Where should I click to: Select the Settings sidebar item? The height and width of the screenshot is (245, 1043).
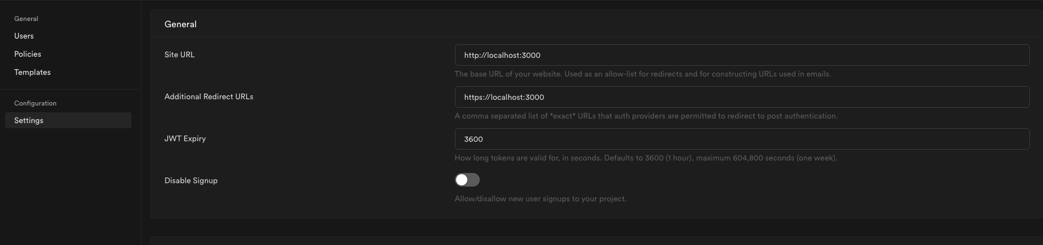29,120
